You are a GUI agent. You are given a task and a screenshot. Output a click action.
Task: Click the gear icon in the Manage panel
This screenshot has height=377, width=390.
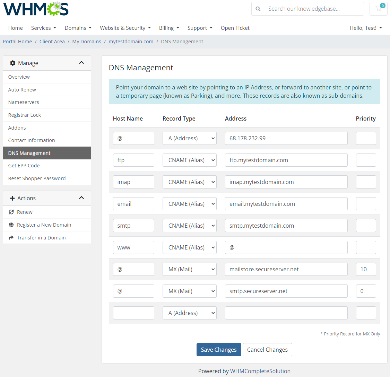[x=13, y=63]
